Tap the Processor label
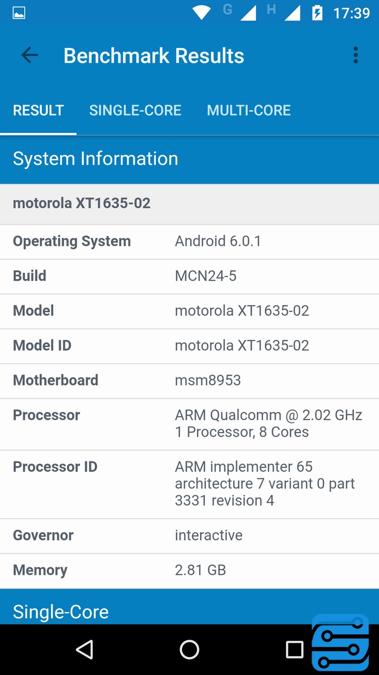The height and width of the screenshot is (675, 379). coord(46,415)
